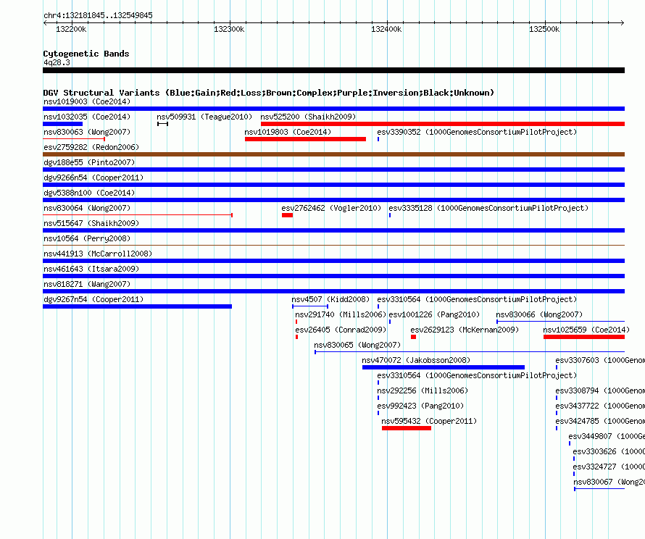Open esv1001226 (Pang2010) variant
The width and height of the screenshot is (645, 539).
point(434,314)
